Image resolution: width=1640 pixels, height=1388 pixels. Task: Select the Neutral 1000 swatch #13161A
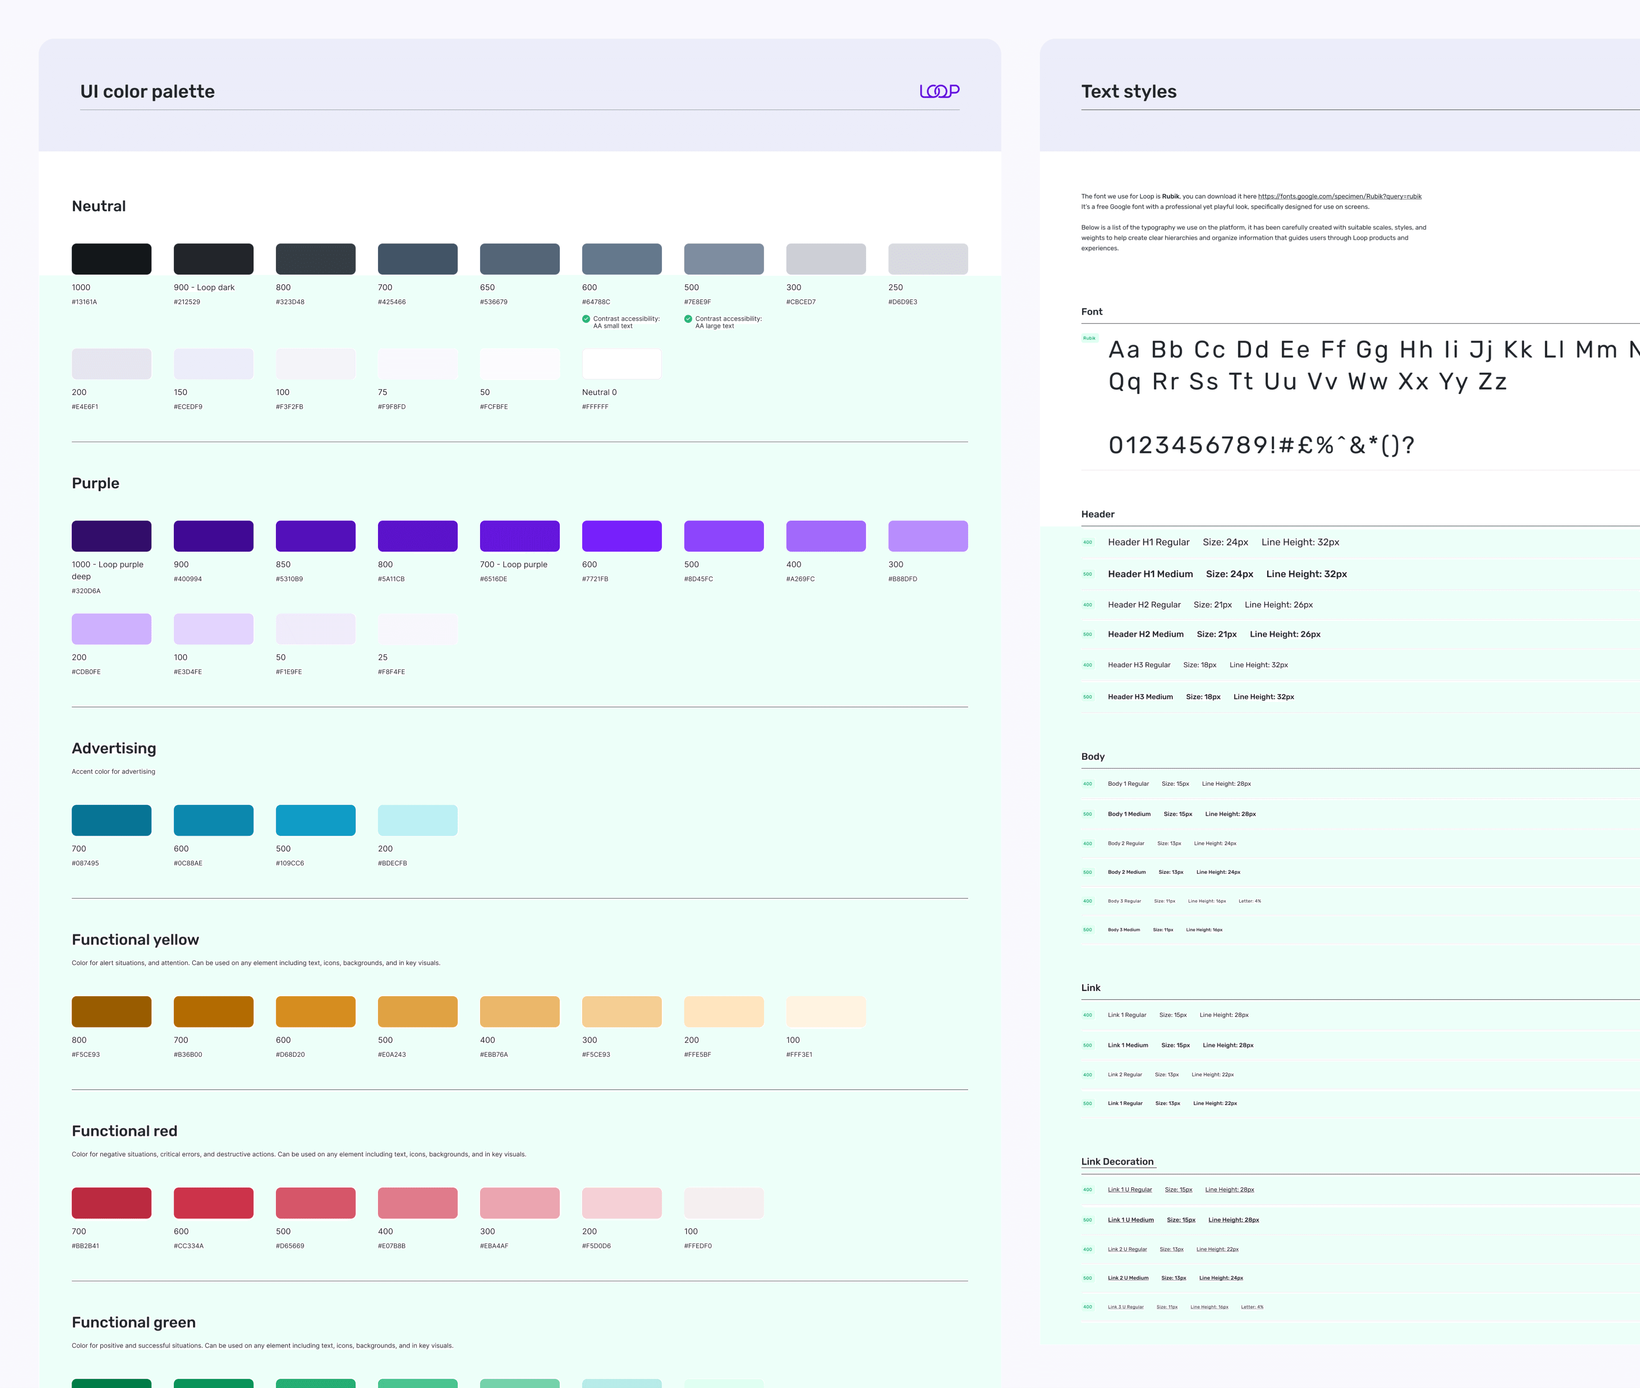111,259
